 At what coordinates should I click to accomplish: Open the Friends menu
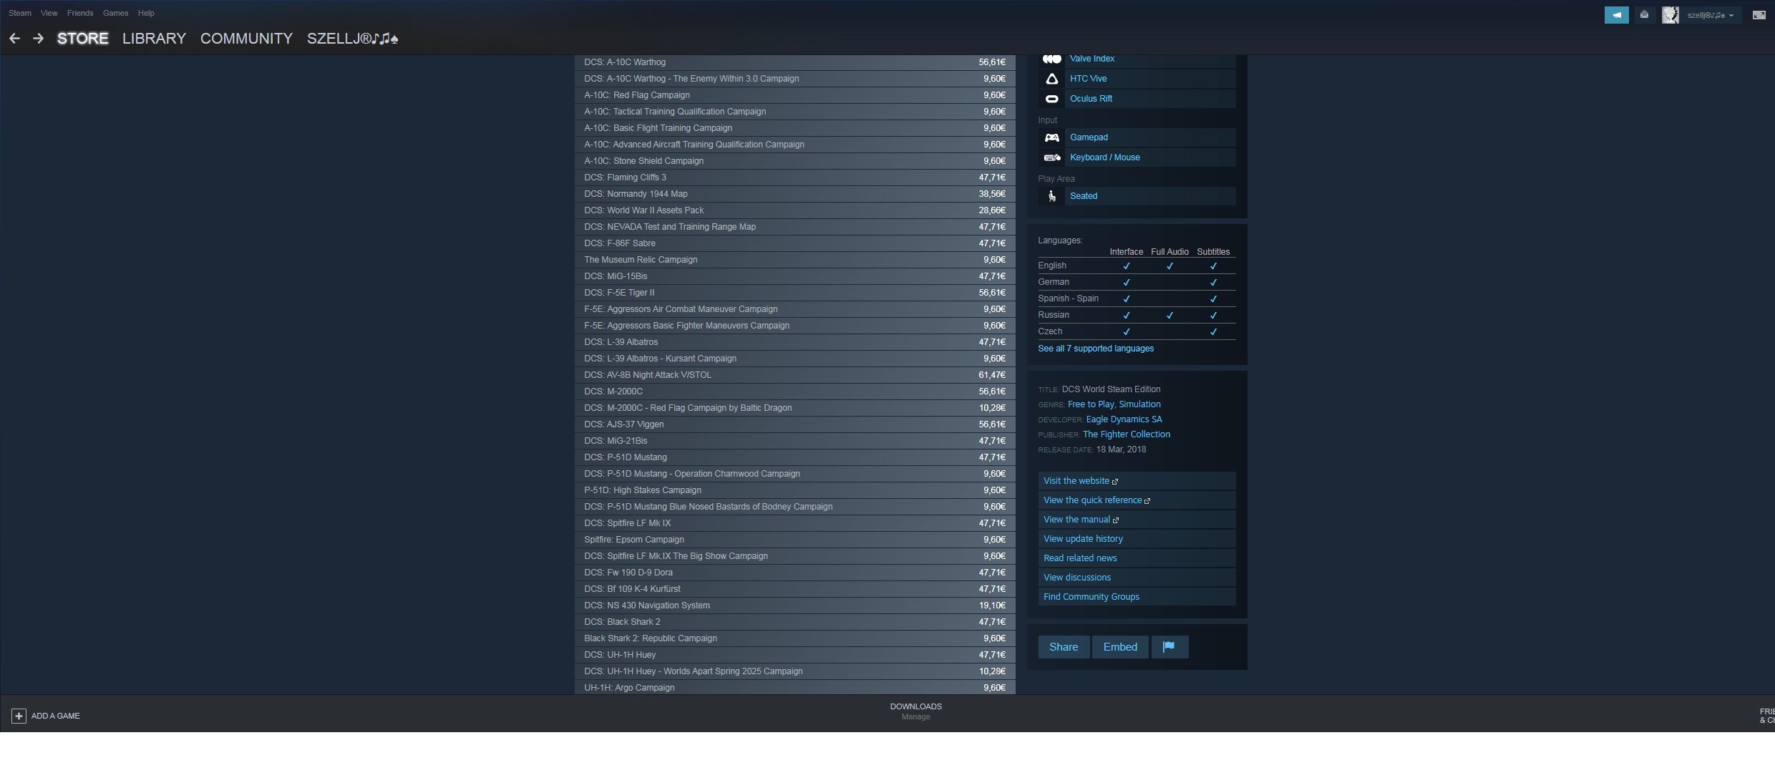click(x=80, y=13)
